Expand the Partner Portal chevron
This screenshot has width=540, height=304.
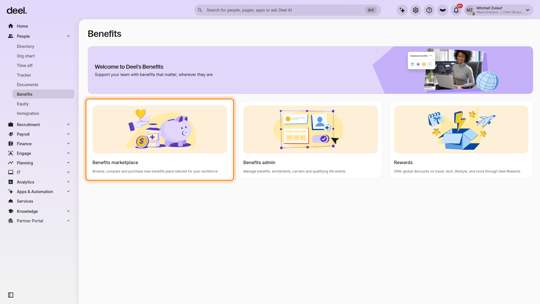(x=68, y=221)
